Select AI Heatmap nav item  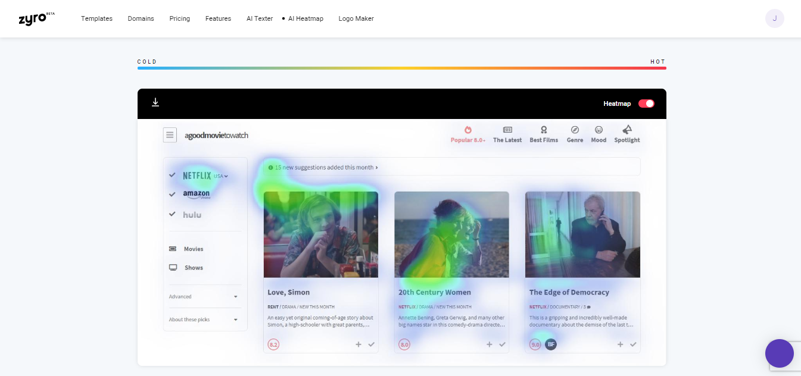tap(306, 18)
